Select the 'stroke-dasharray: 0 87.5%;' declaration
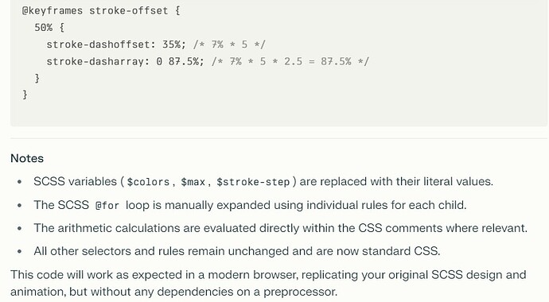Viewport: 549px width, 302px height. [125, 61]
